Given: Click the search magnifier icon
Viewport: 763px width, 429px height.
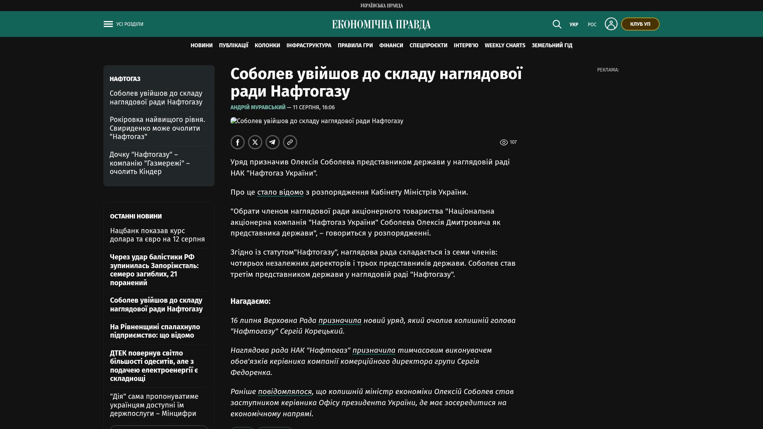Looking at the screenshot, I should pos(557,24).
